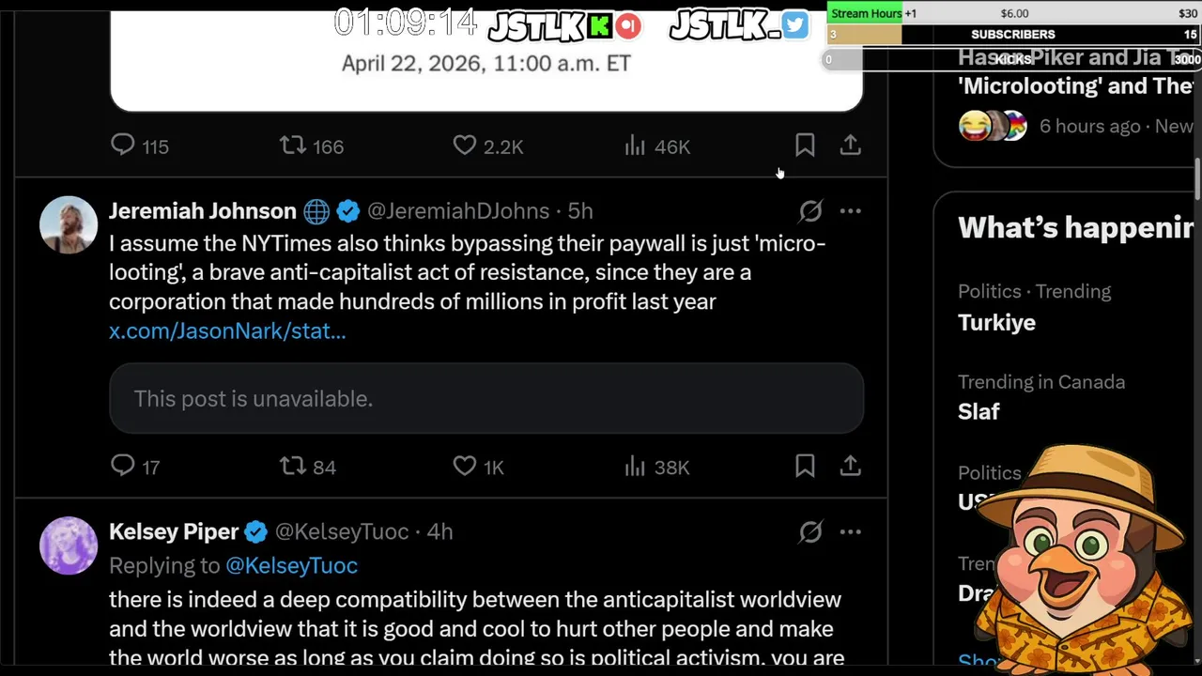
Task: View analytics for Jeremiah Johnson's post
Action: 636,466
